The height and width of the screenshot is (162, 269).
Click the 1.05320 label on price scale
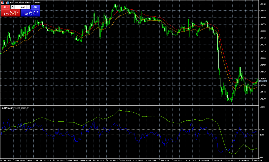(263, 99)
